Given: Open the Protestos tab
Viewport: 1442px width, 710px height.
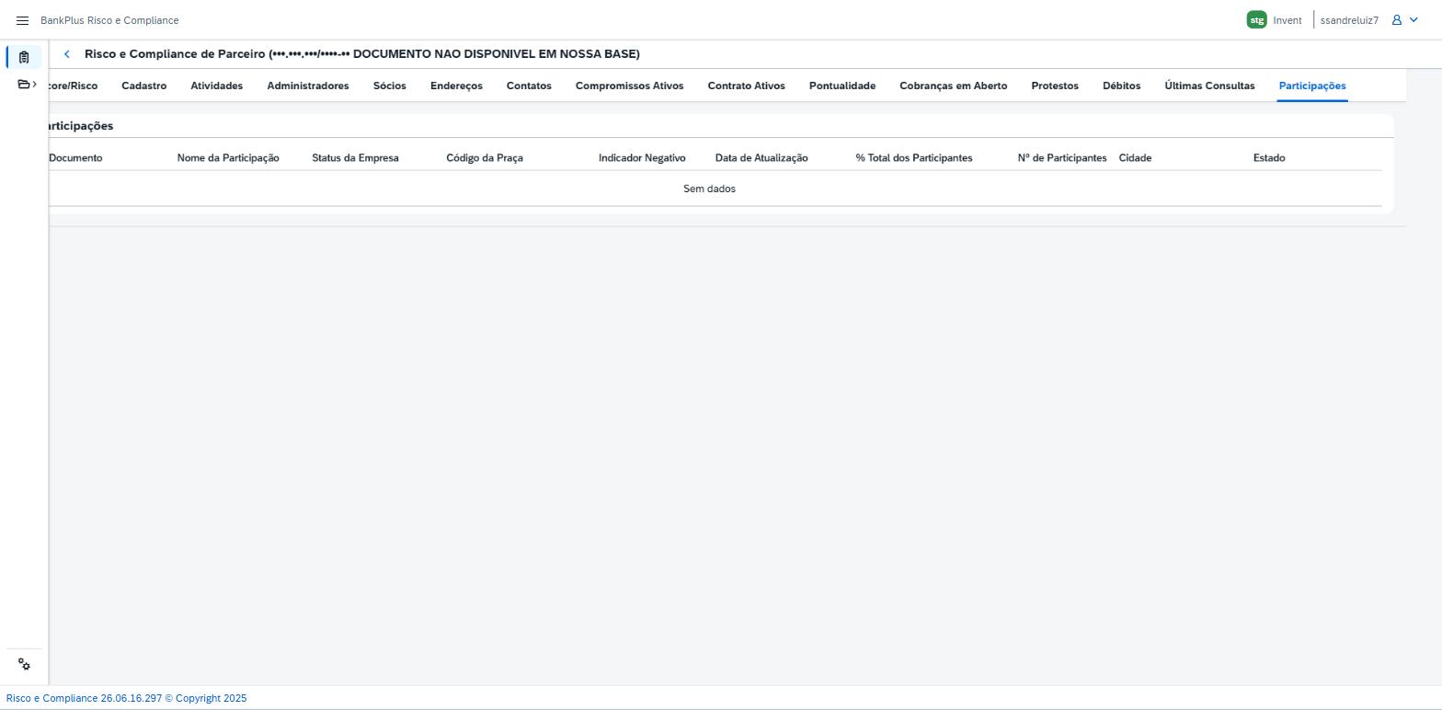Looking at the screenshot, I should [1055, 86].
